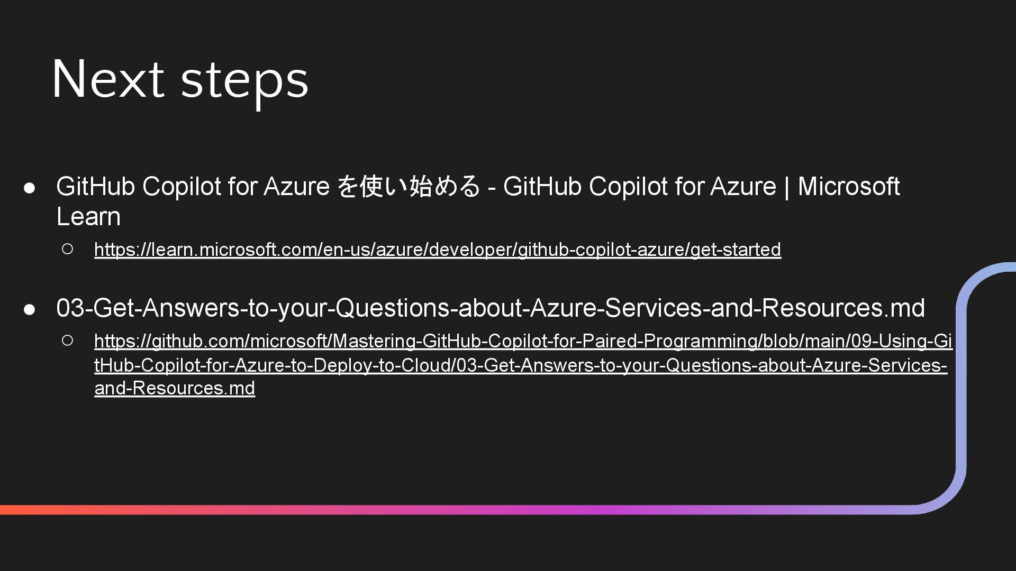Click the hollow bullet beside github.com link
The width and height of the screenshot is (1016, 571).
click(67, 340)
